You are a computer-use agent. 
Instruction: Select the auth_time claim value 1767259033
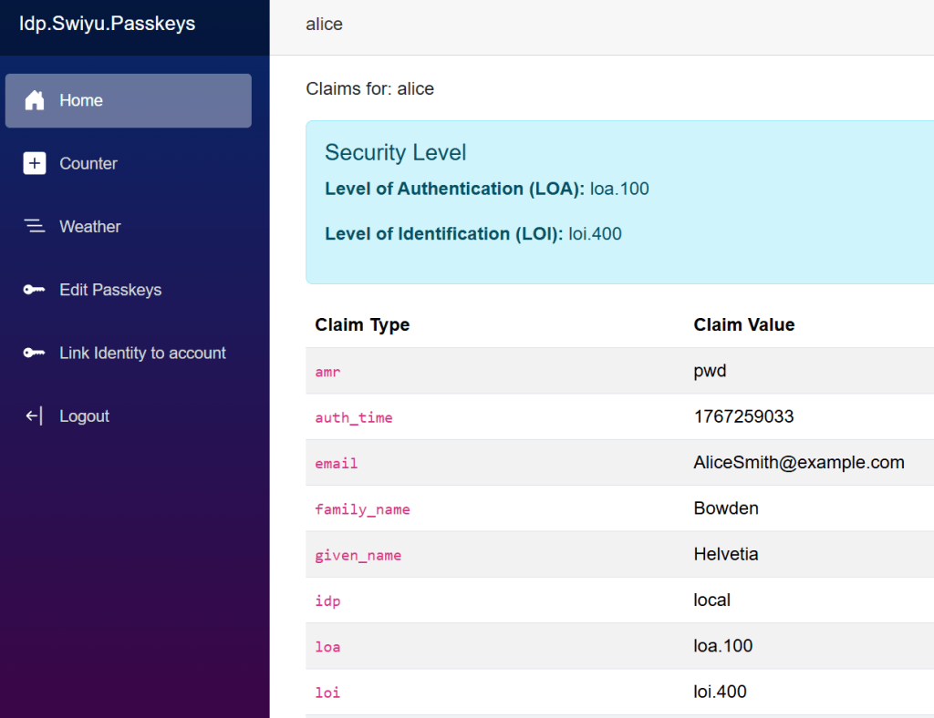[x=743, y=417]
